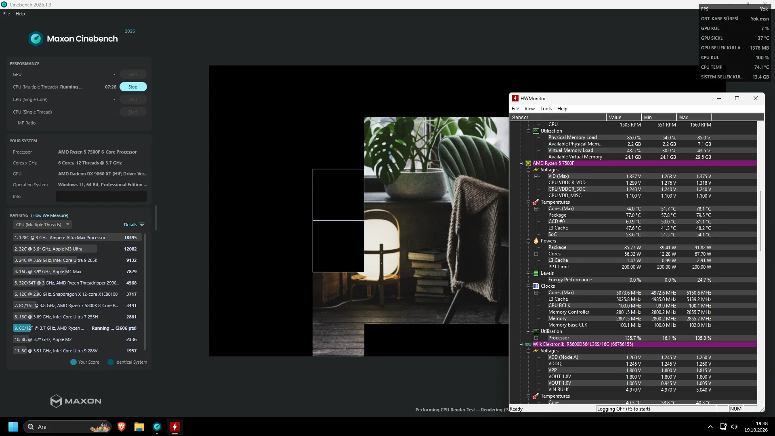This screenshot has width=775, height=436.
Task: Expand the Cores (Max) temperature entry
Action: pos(536,209)
